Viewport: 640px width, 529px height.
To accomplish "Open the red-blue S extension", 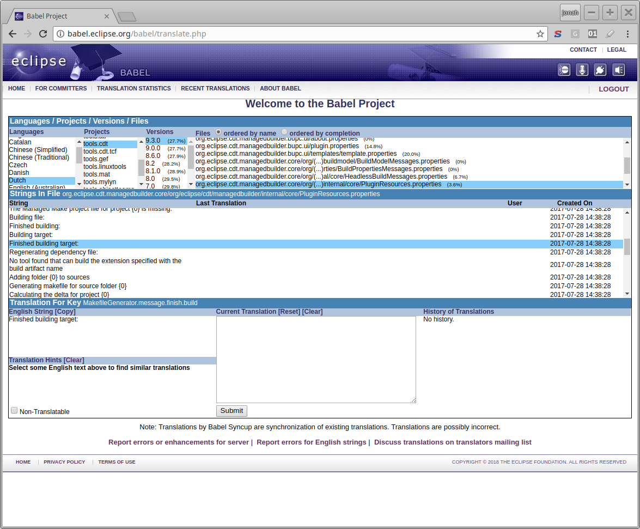I will coord(558,34).
